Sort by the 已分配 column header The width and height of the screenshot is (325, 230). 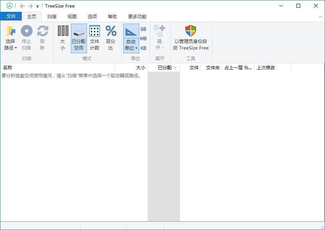coord(164,68)
